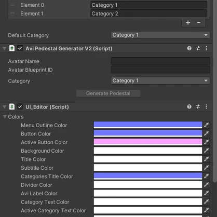
Task: Click the Default Category label
Action: click(29, 35)
